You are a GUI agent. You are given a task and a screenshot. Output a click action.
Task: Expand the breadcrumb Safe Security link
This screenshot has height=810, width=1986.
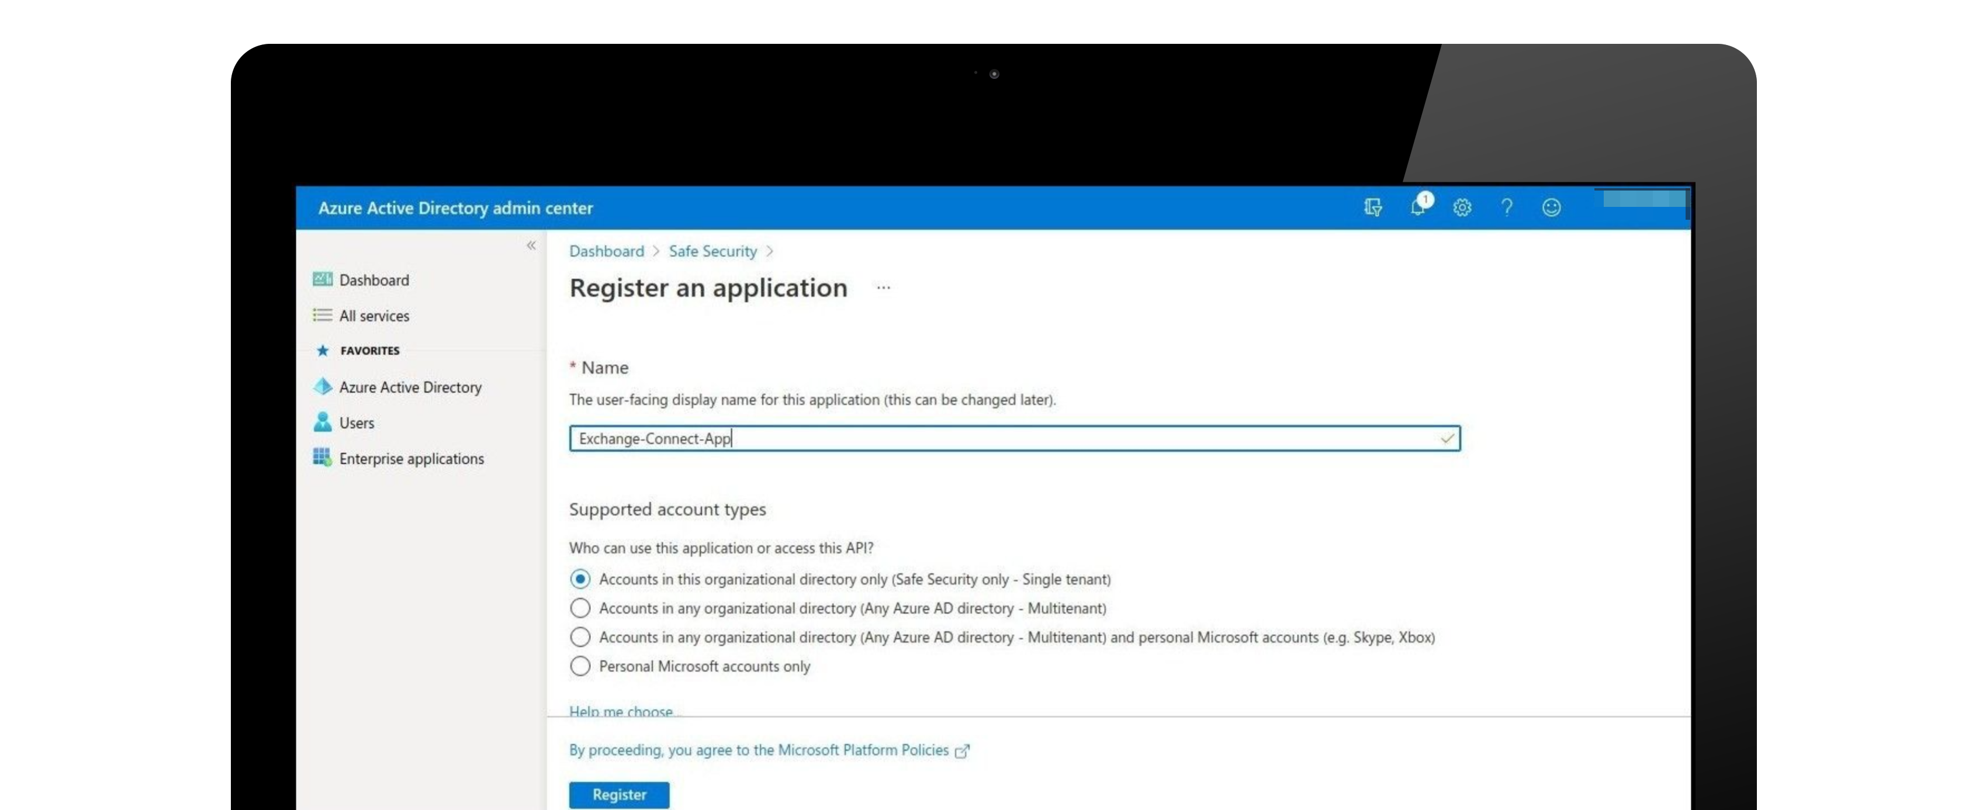[x=712, y=251]
